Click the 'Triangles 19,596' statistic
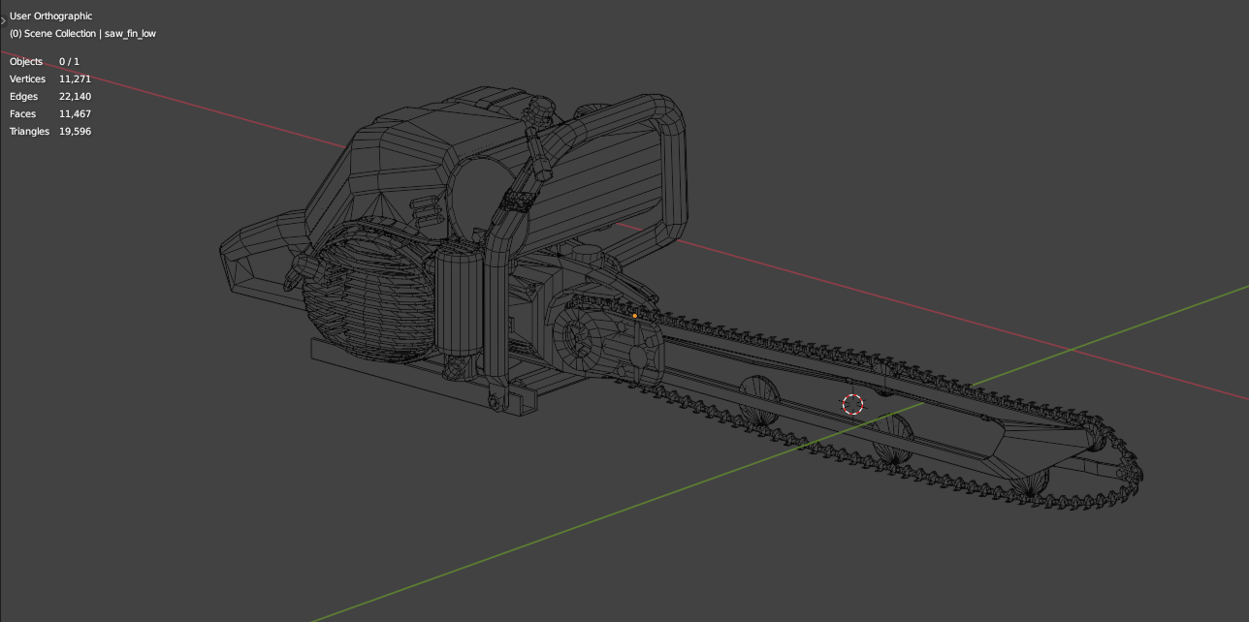The height and width of the screenshot is (622, 1249). (50, 132)
